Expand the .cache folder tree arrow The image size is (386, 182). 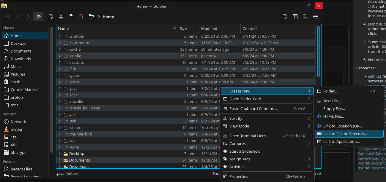[59, 49]
